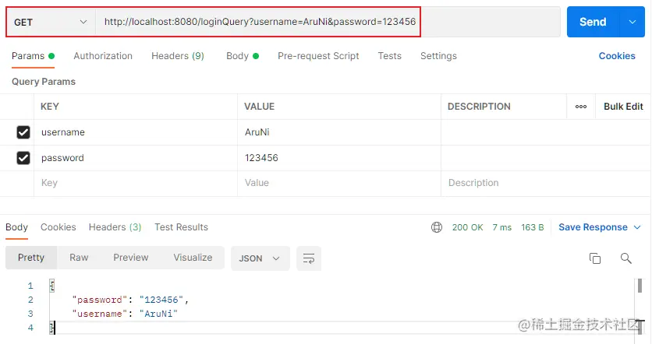
Task: Click the KEY column header
Action: pyautogui.click(x=49, y=107)
